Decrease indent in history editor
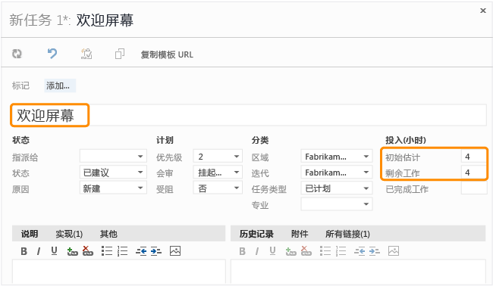The height and width of the screenshot is (286, 493). (360, 251)
